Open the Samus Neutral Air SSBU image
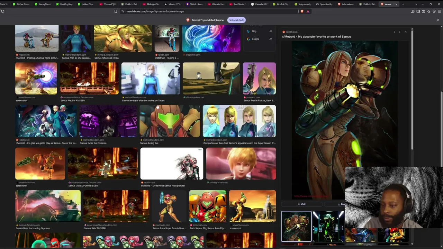Viewport: 443px width, 249px height. tap(89, 79)
